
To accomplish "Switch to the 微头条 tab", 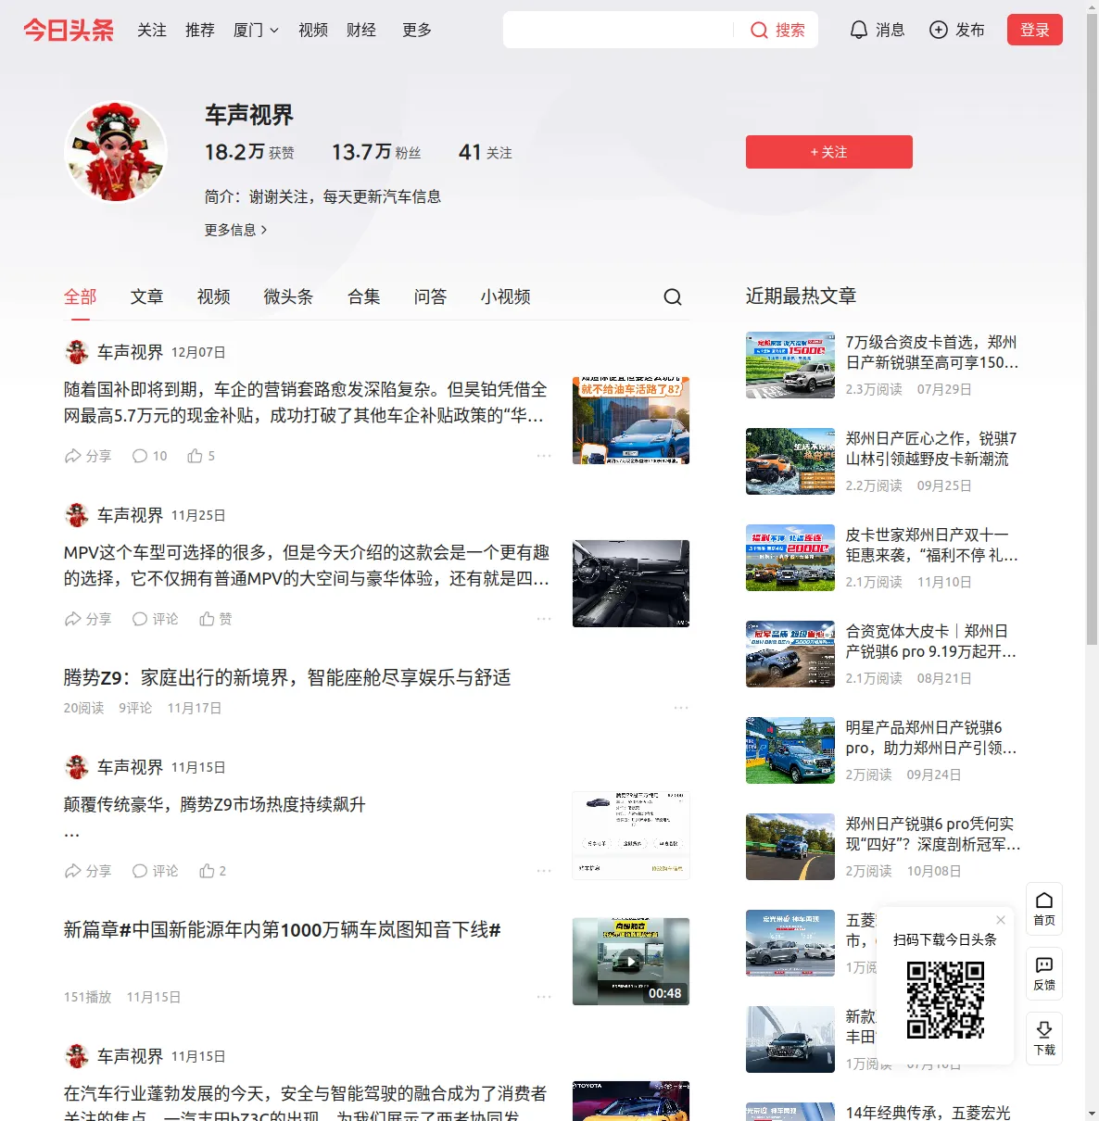I will coord(289,296).
